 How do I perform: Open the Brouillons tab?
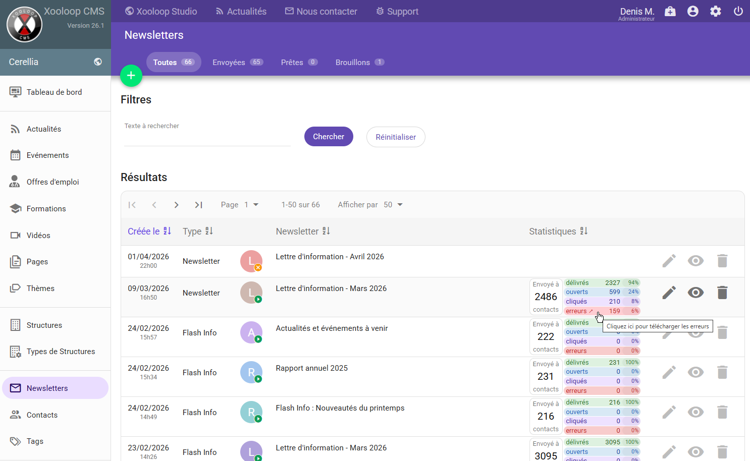pyautogui.click(x=359, y=63)
